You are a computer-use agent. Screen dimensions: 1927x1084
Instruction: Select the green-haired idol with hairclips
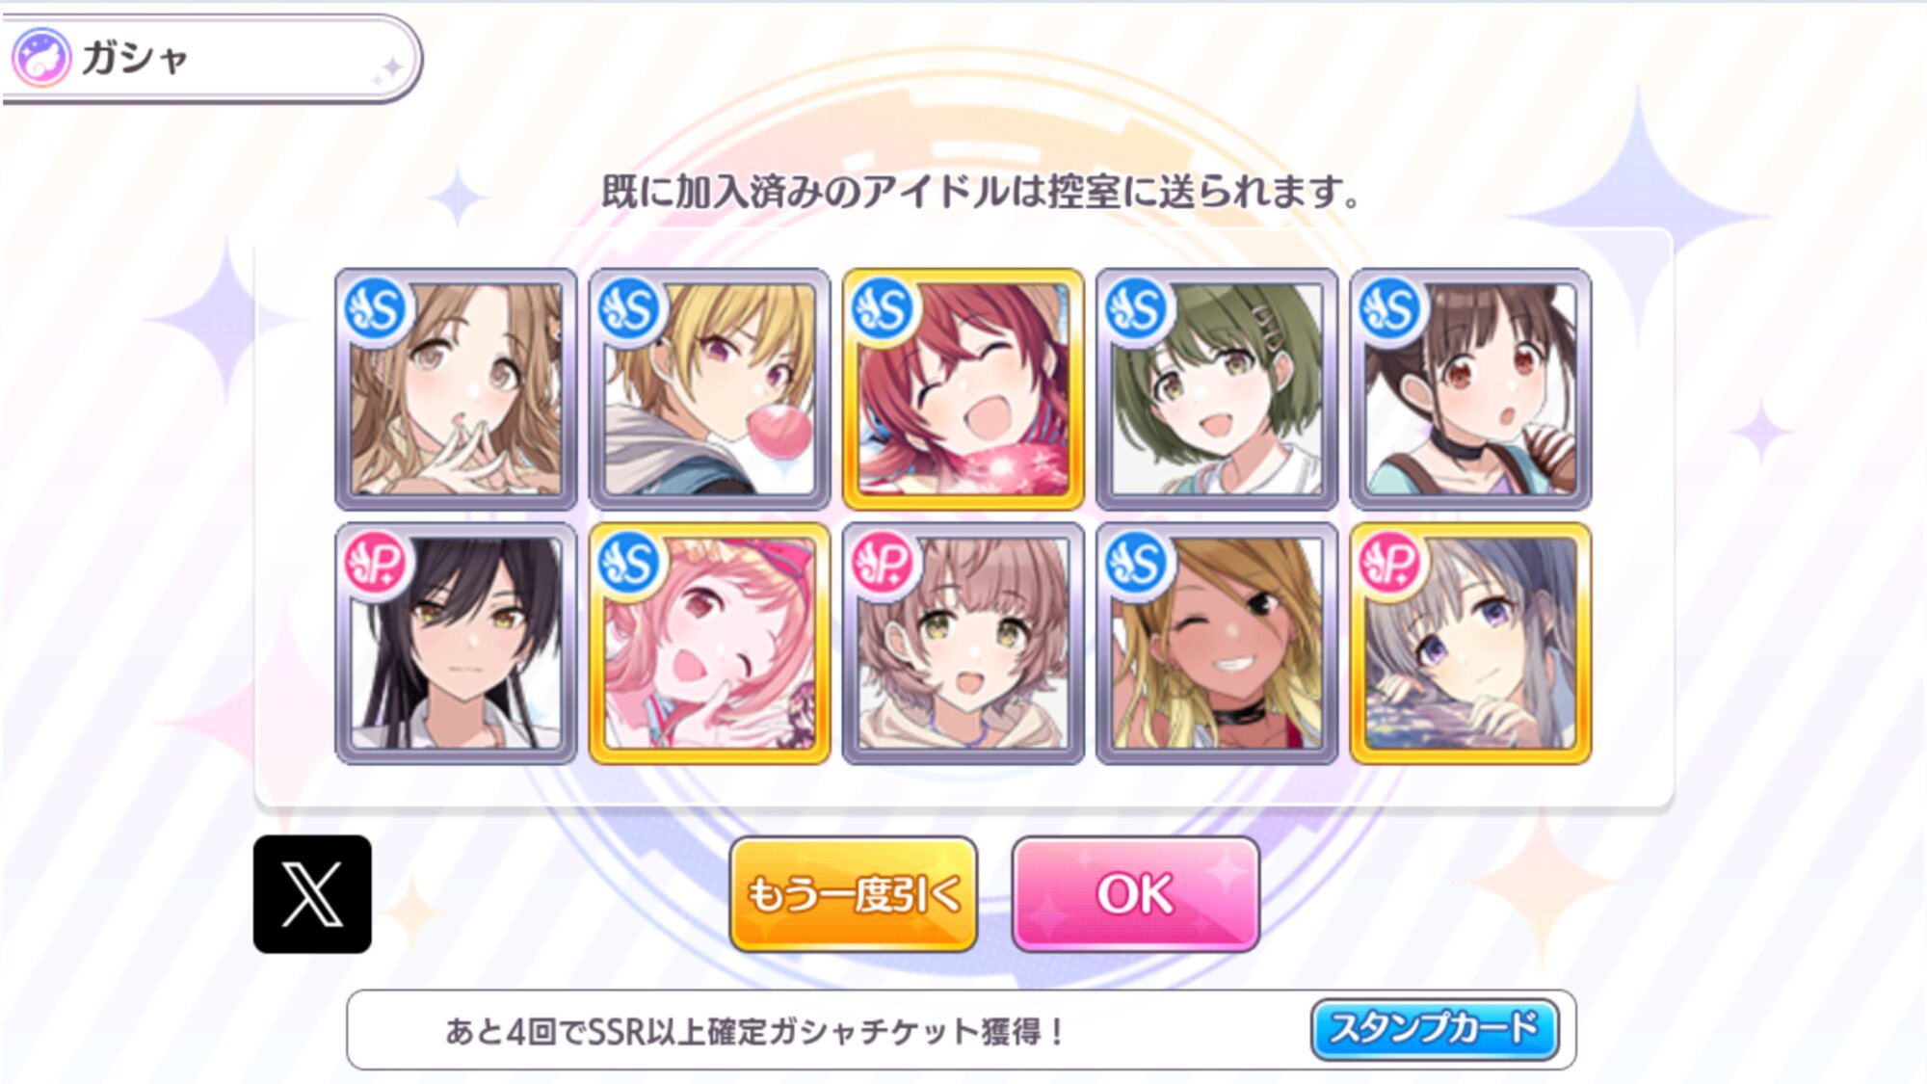point(1217,389)
